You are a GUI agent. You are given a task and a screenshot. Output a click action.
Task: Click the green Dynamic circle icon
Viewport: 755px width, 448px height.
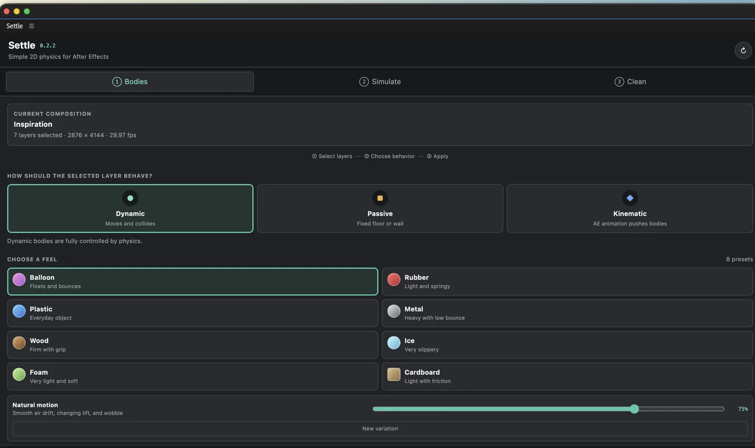(130, 198)
